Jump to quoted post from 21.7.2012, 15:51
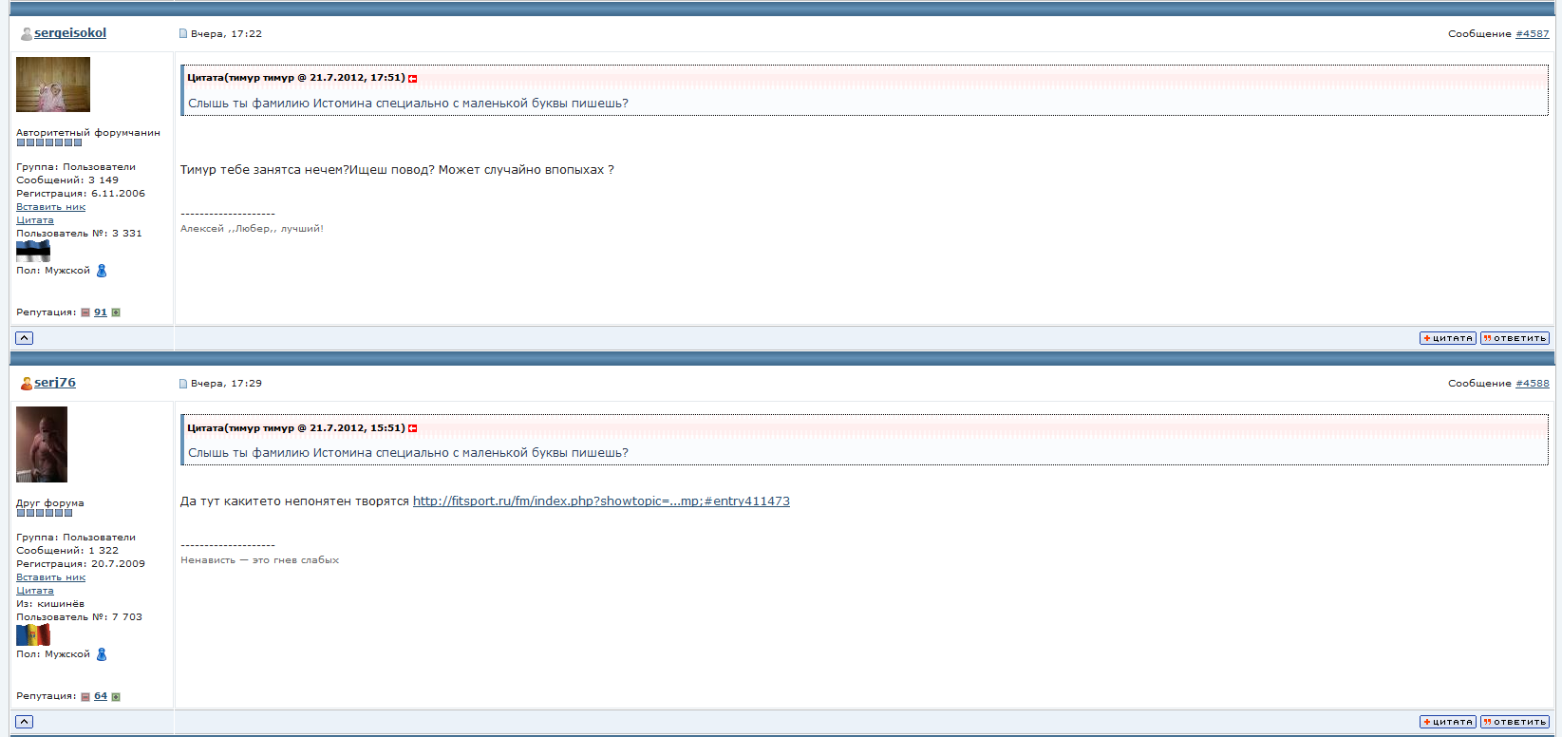Image resolution: width=1562 pixels, height=737 pixels. point(413,428)
